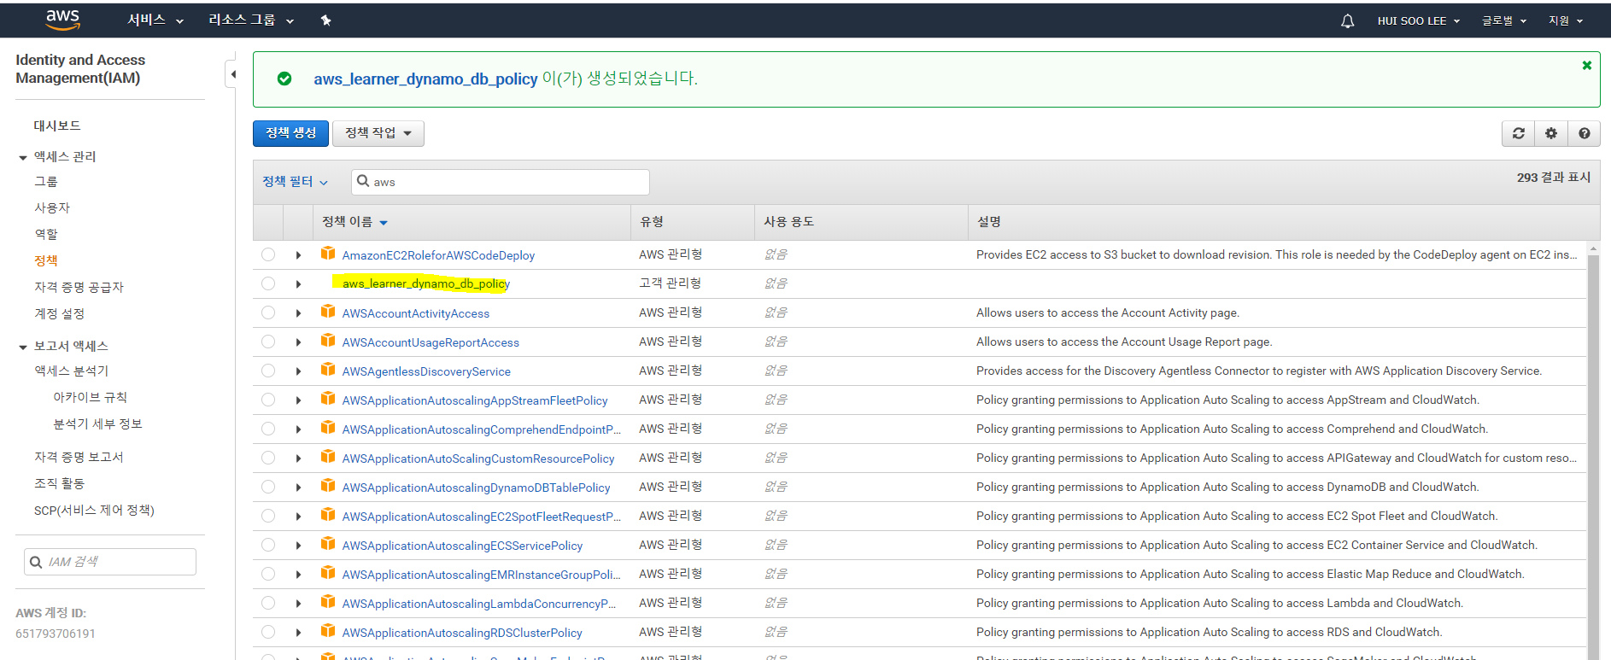
Task: Collapse the IAM sidebar panel
Action: 231,74
